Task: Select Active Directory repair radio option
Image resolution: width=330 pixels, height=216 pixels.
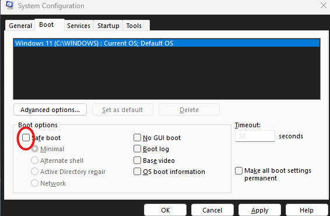Action: (35, 172)
